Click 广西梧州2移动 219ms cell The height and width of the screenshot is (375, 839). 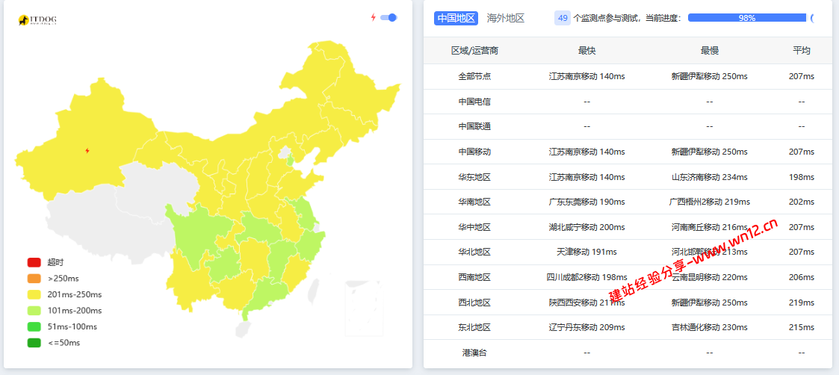tap(710, 202)
